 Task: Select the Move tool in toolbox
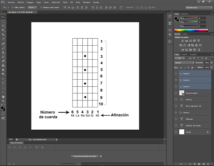3,17
